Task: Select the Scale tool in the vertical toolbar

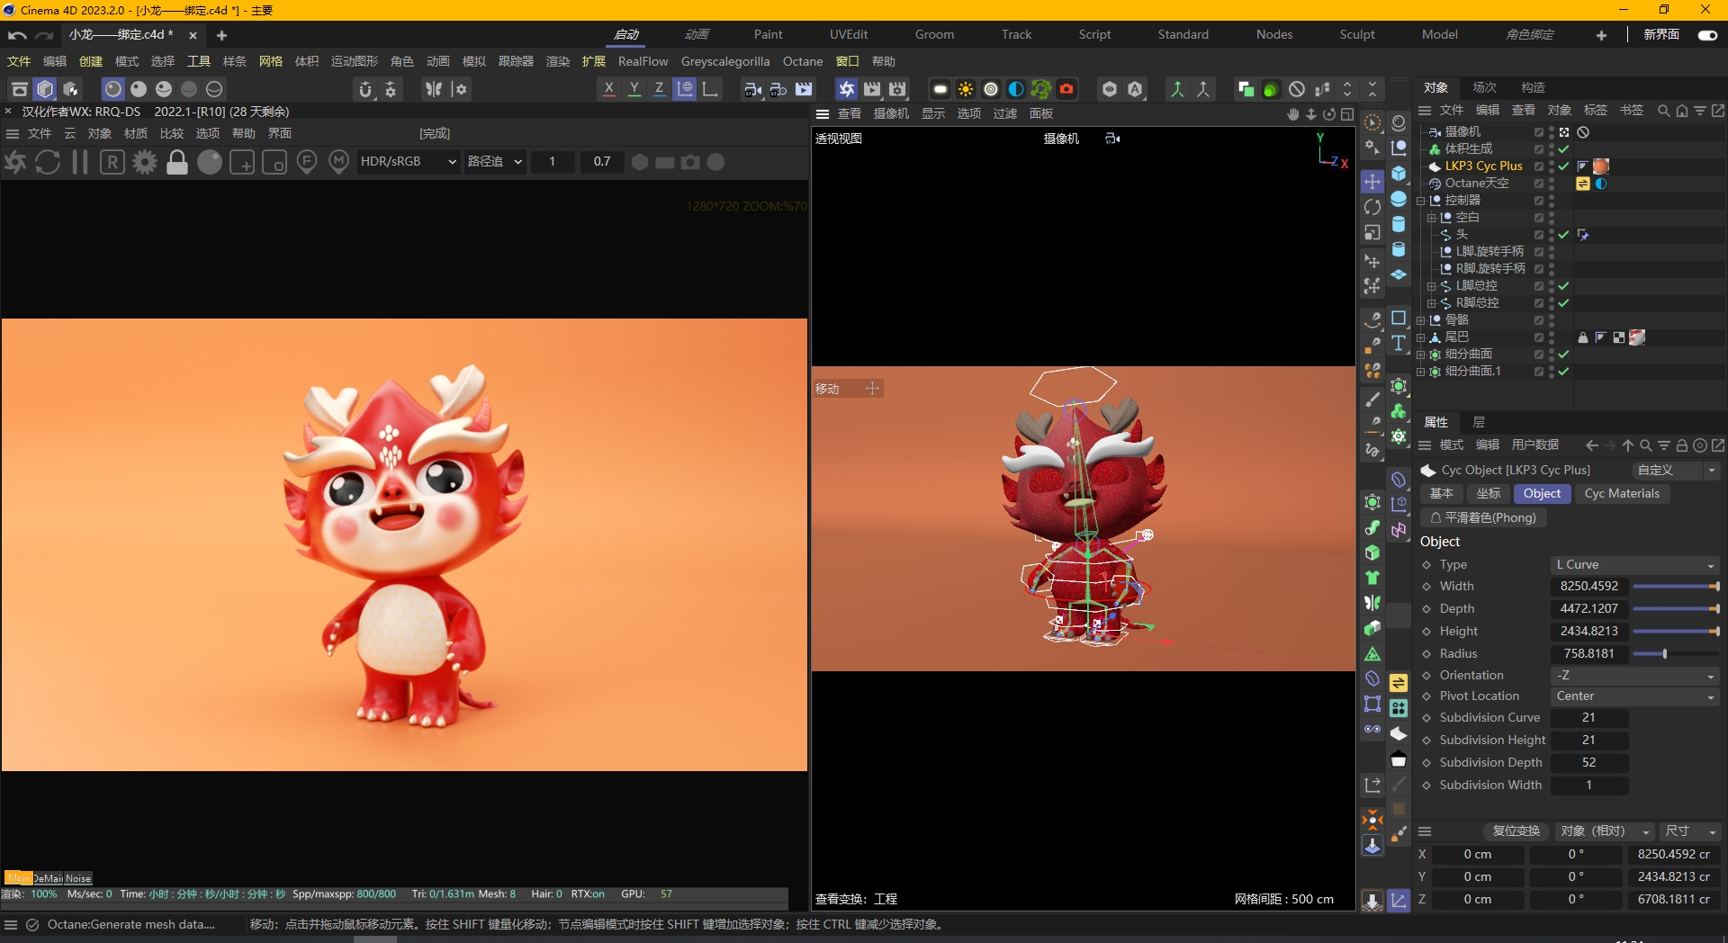Action: (x=1372, y=232)
